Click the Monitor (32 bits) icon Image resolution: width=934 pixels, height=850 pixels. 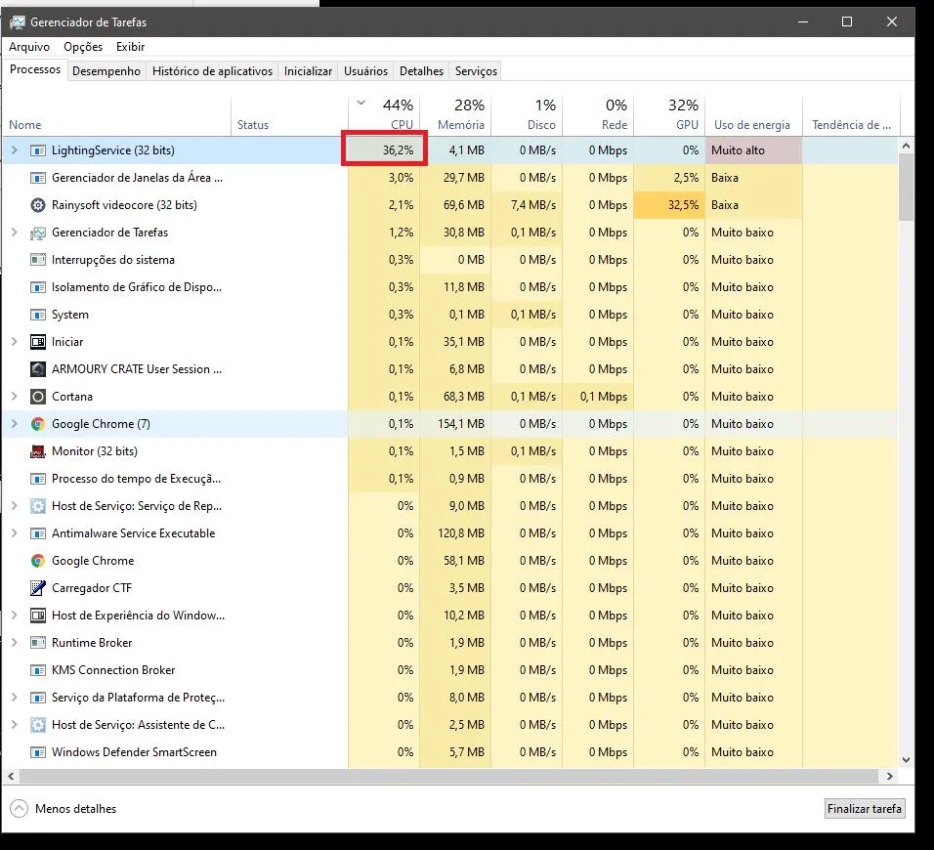(x=37, y=451)
